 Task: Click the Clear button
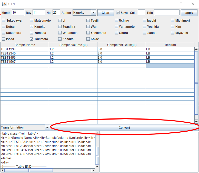(x=106, y=13)
